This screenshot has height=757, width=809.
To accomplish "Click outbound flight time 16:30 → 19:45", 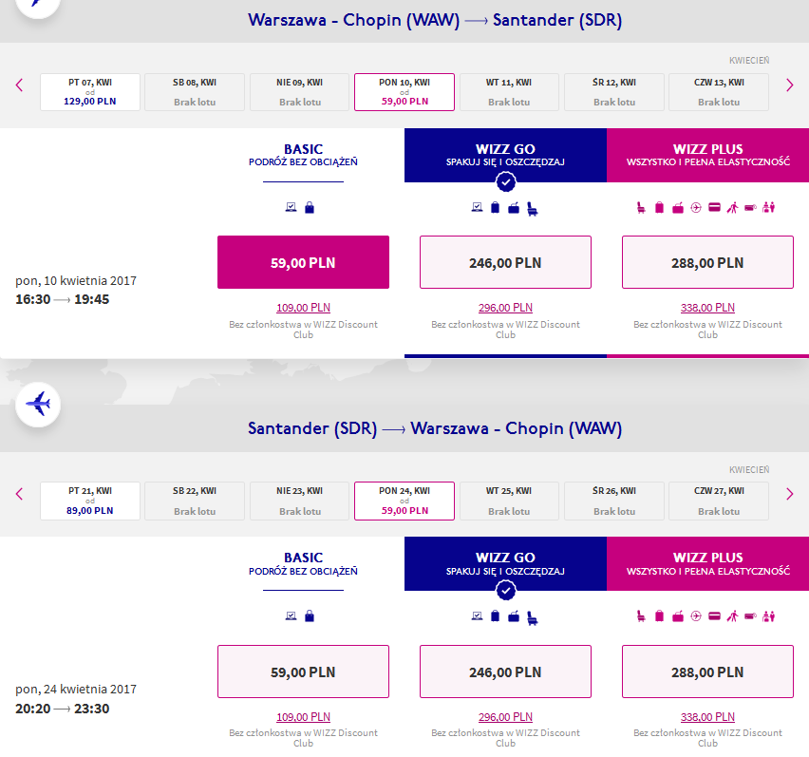I will tap(63, 299).
